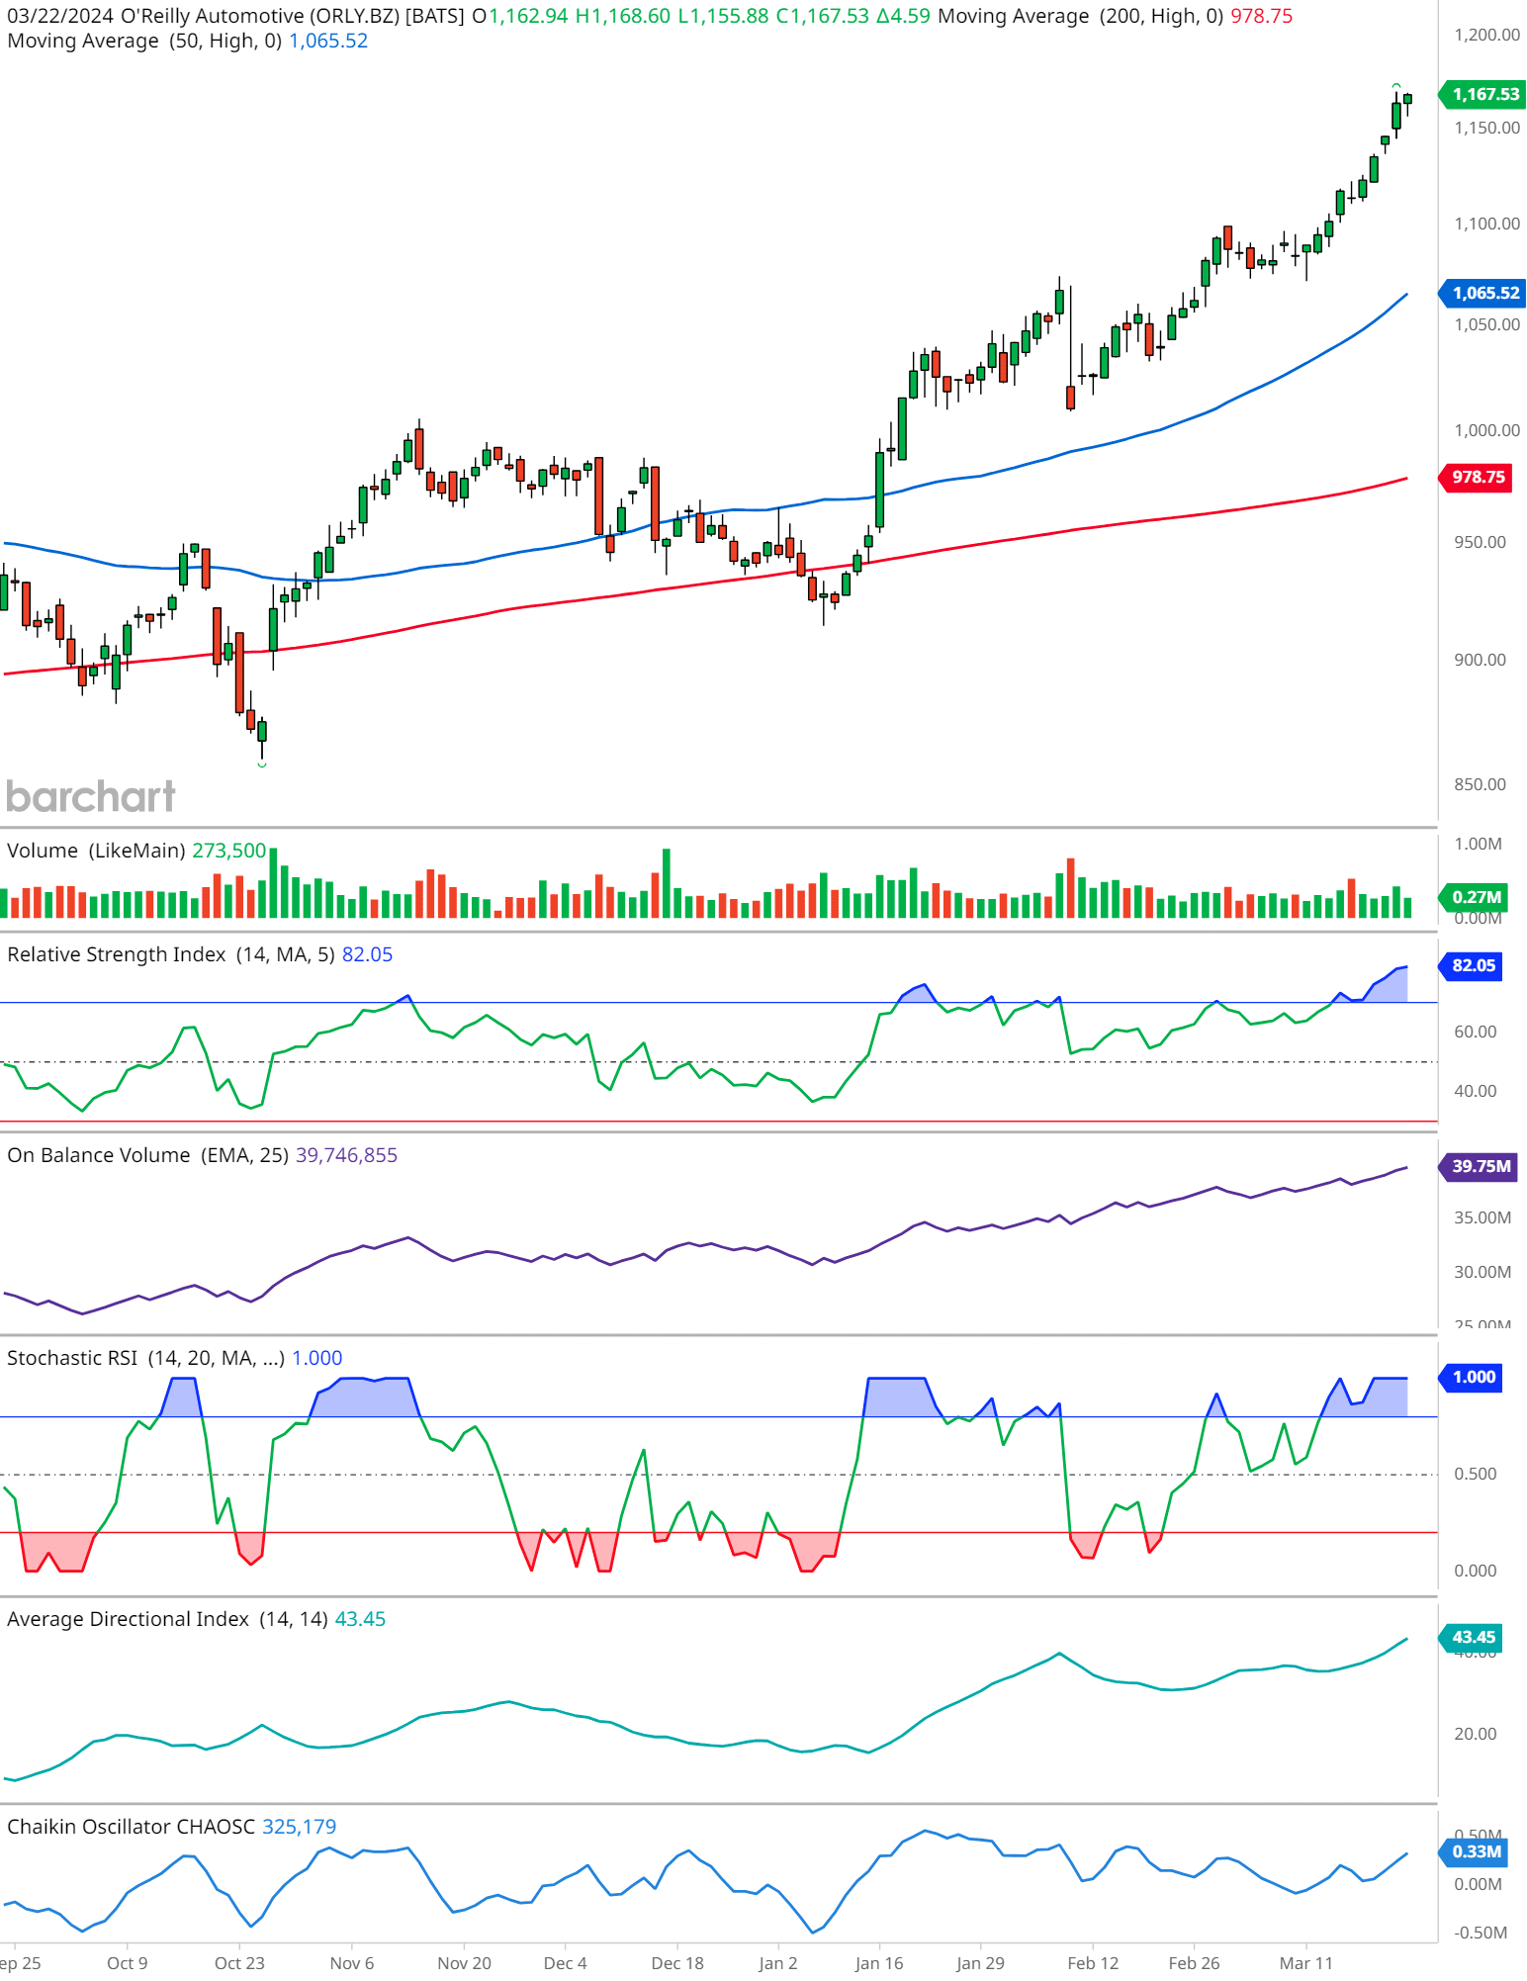Viewport: 1527px width, 1981px height.
Task: Click the Feb 26 date label
Action: tap(1194, 1963)
